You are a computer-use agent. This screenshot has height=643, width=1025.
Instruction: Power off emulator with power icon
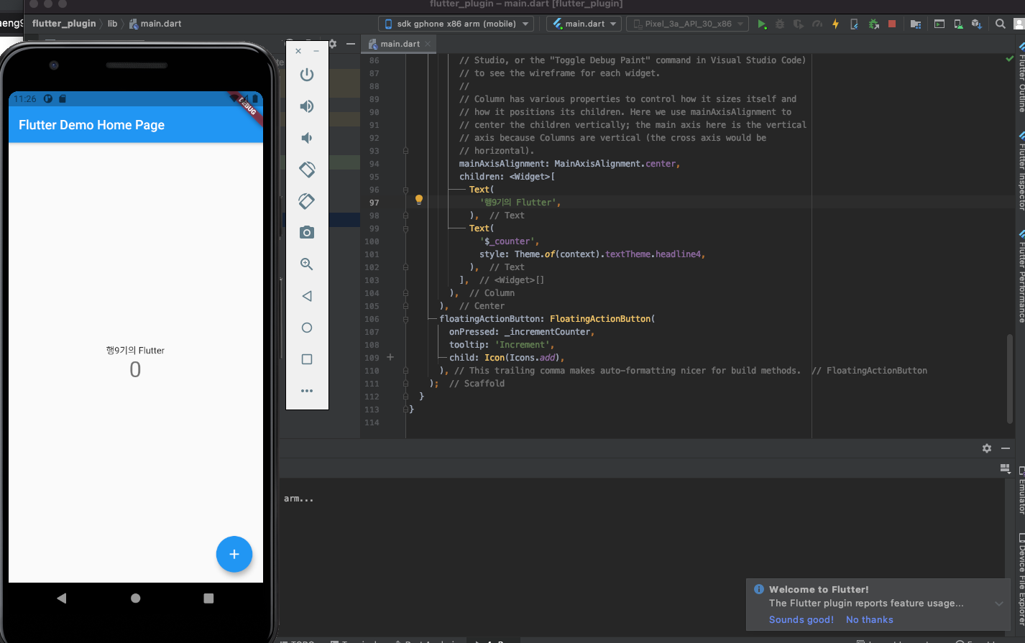307,75
